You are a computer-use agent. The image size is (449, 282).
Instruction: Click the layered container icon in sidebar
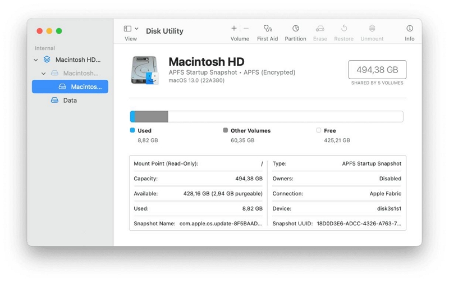47,60
